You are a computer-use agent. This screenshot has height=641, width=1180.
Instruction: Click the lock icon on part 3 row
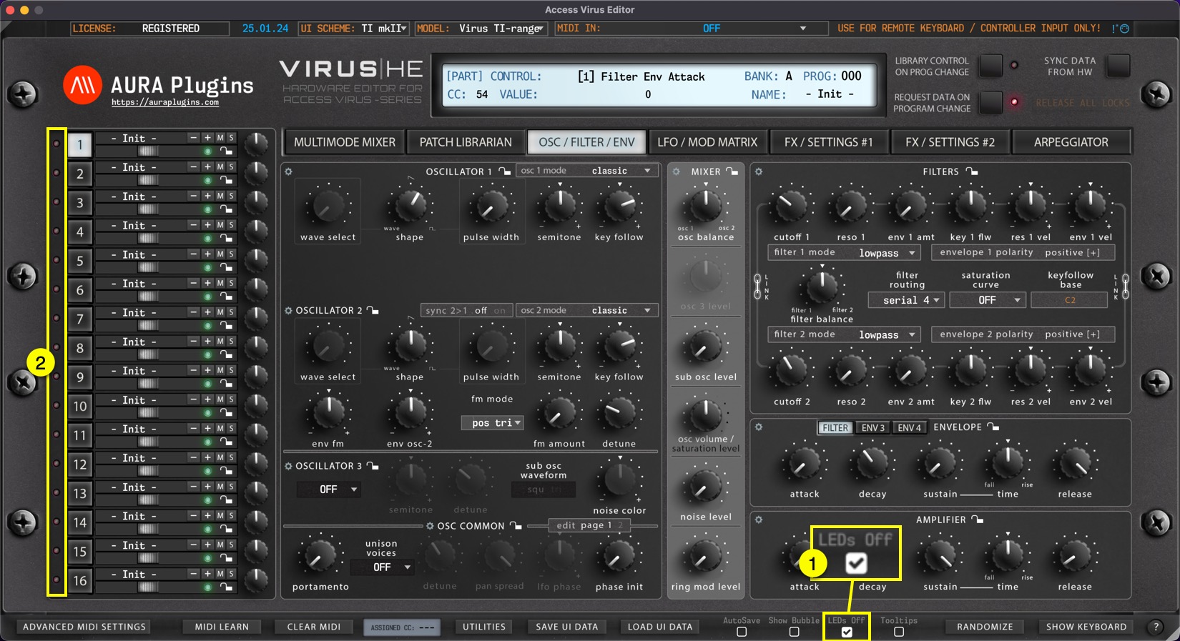[226, 209]
